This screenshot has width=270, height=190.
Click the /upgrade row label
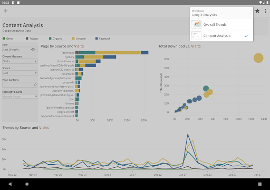[x=69, y=82]
